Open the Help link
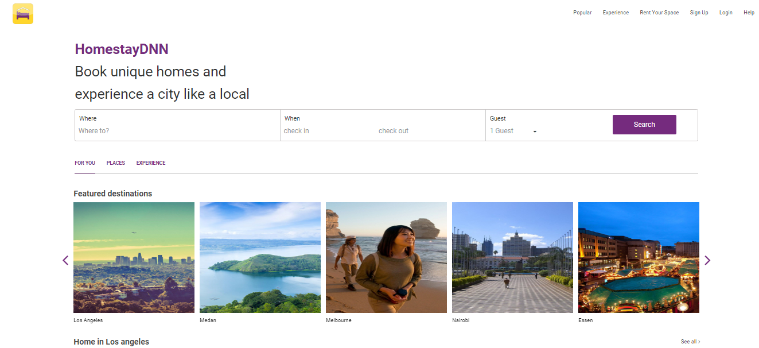Image resolution: width=759 pixels, height=348 pixels. [749, 13]
